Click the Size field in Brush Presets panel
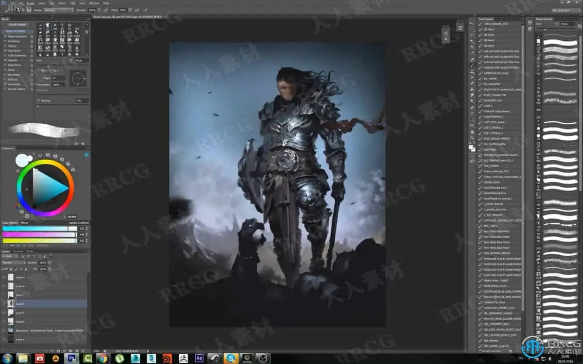 [568, 24]
